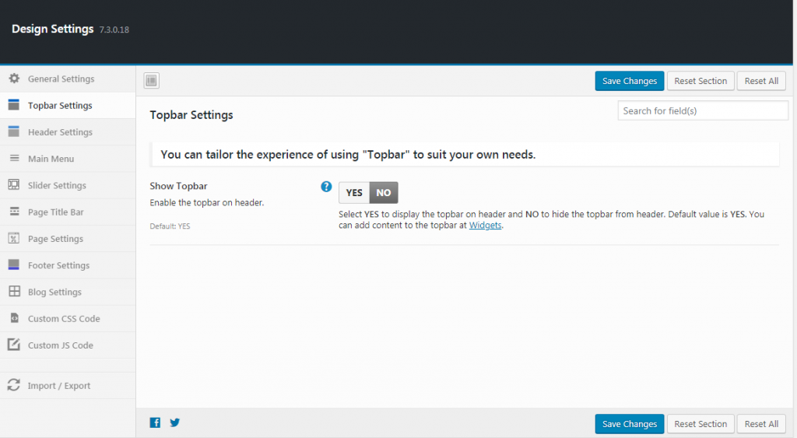Click the bottom Save Changes button

click(629, 424)
